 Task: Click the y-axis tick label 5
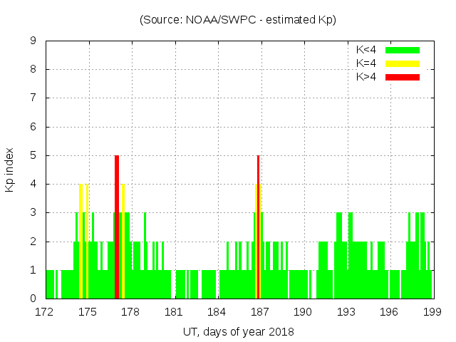point(33,155)
